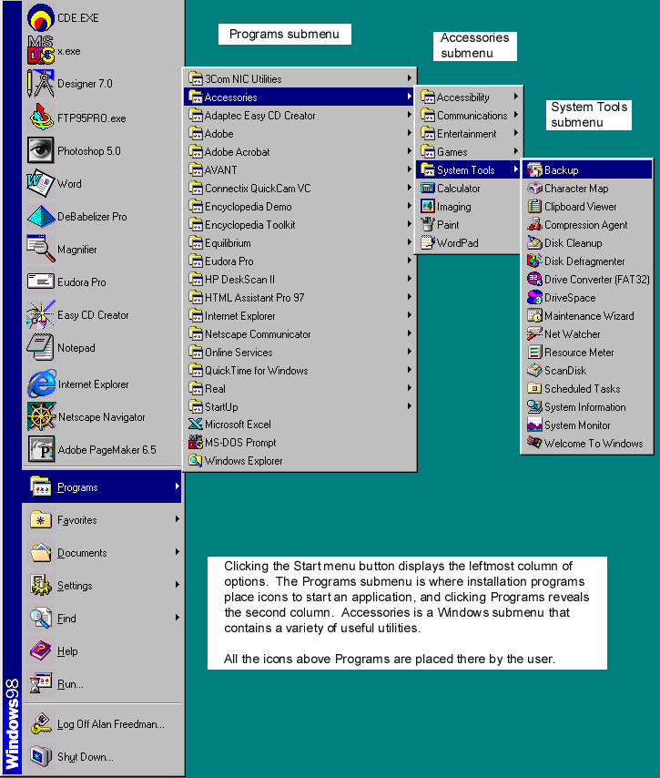Click Log Off Alan Freedman...
This screenshot has width=660, height=778.
102,724
